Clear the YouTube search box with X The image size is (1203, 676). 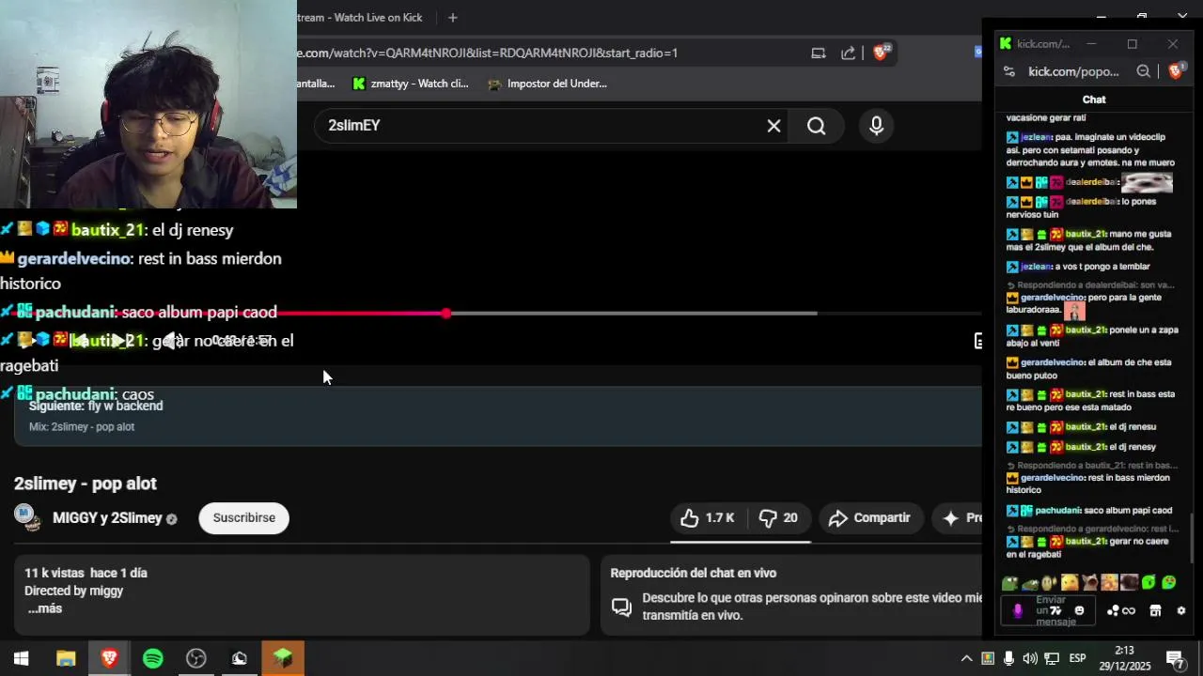click(773, 126)
